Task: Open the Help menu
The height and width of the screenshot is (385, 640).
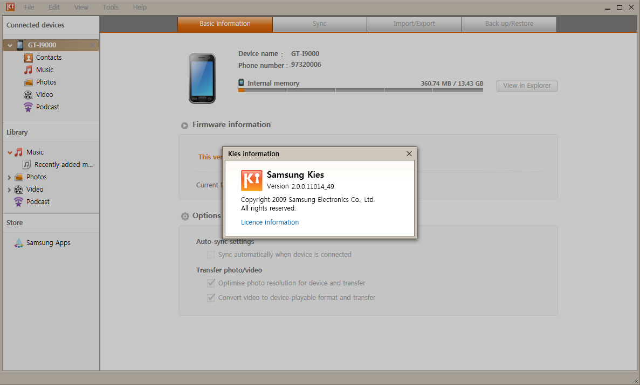Action: click(x=140, y=8)
